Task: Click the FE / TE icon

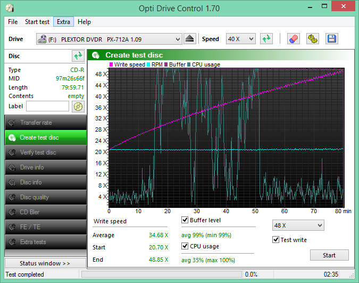Action: (x=12, y=227)
